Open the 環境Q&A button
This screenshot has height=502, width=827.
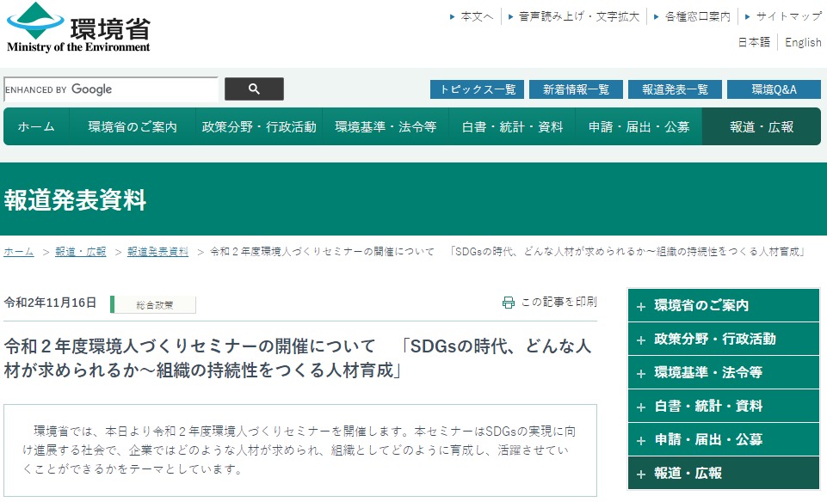coord(774,89)
